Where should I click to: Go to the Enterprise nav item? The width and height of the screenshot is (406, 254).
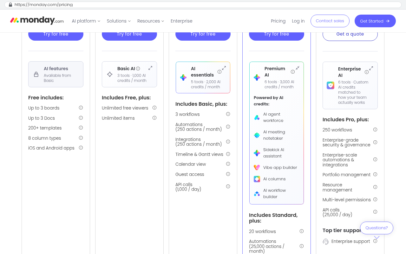point(181,21)
